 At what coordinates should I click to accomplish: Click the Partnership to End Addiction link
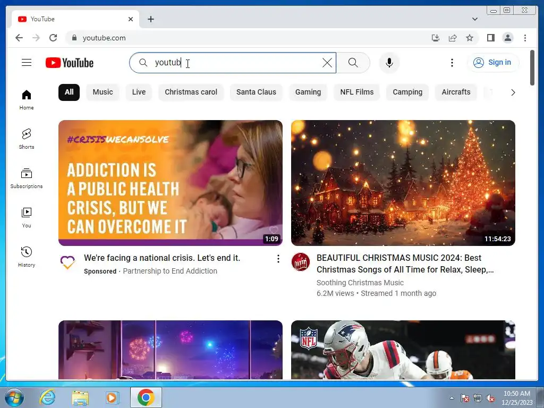pyautogui.click(x=170, y=271)
